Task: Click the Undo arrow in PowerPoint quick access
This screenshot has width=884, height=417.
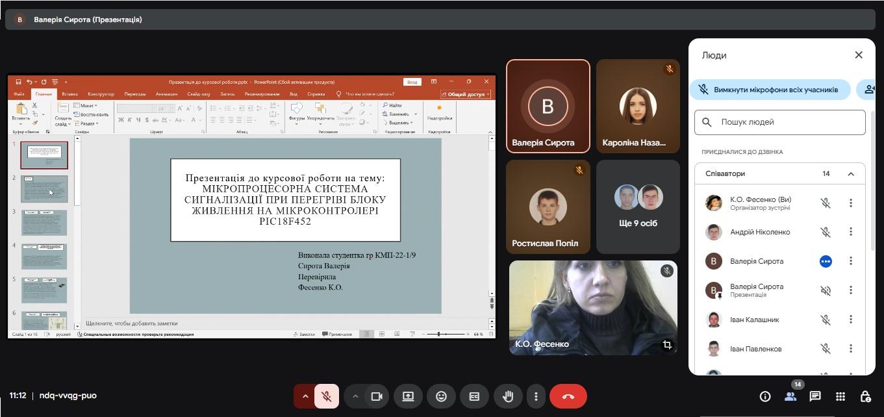Action: (x=30, y=82)
